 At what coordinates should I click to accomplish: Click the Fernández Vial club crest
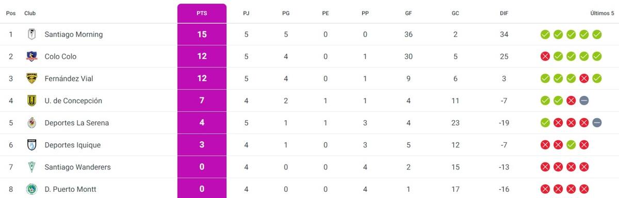(31, 79)
